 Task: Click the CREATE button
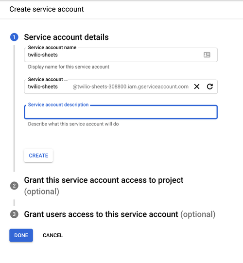(38, 156)
